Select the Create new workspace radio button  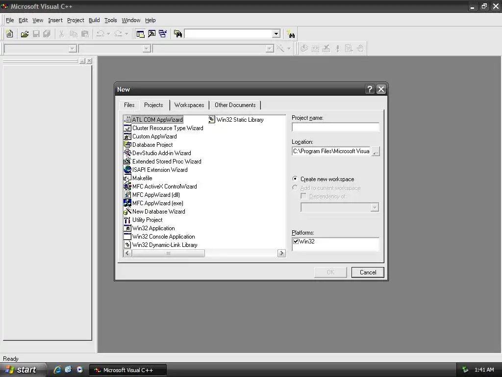coord(295,179)
